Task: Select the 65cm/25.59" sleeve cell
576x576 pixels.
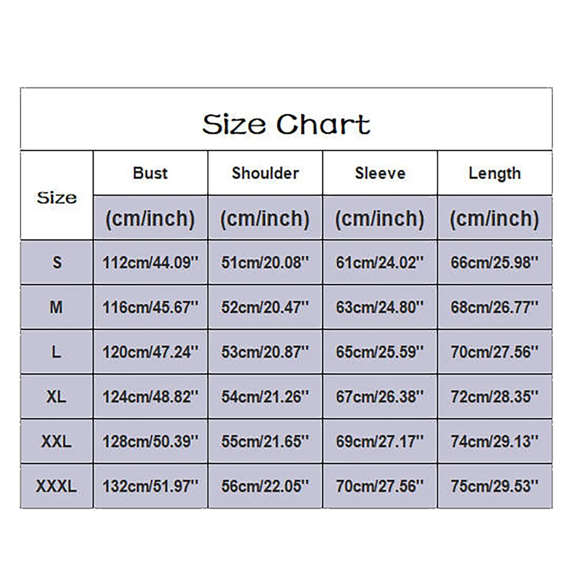Action: tap(380, 352)
